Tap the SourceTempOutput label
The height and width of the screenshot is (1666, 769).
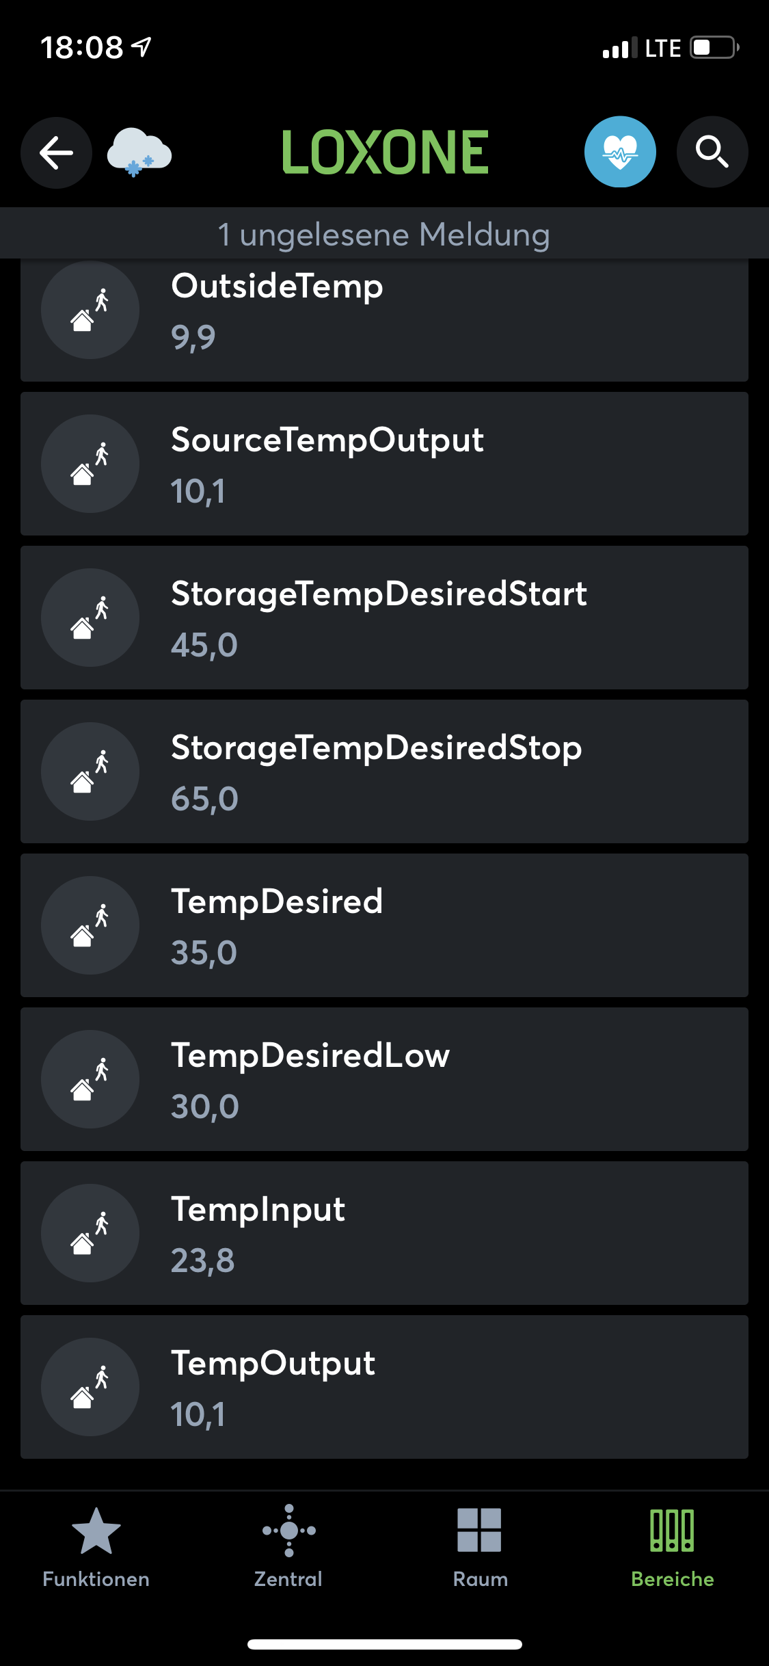click(x=327, y=440)
